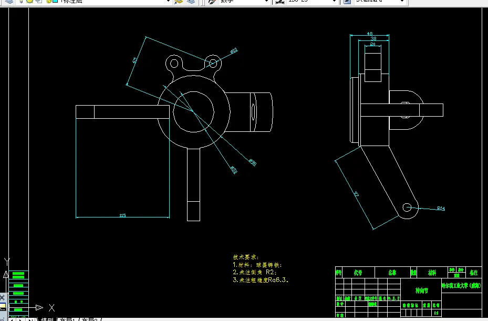Viewport: 488px width, 321px height.
Task: Switch to the 模型 tab
Action: pos(47,319)
